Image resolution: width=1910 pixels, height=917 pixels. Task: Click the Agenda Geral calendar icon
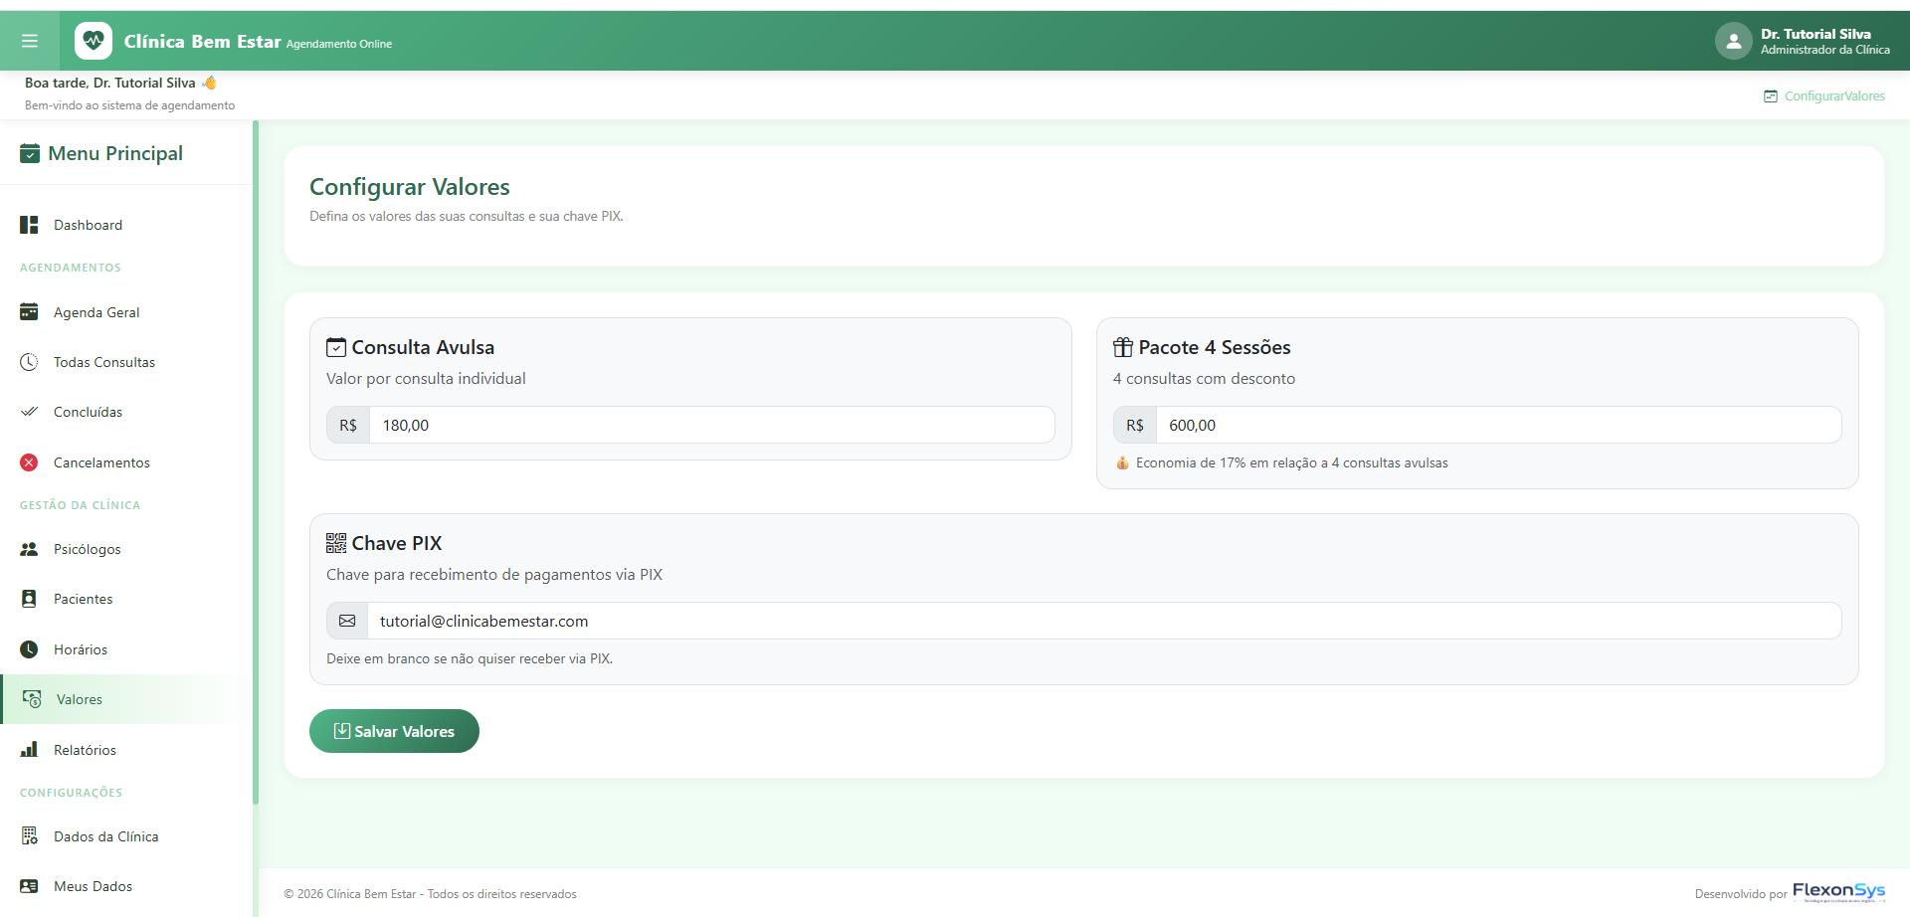pyautogui.click(x=29, y=312)
